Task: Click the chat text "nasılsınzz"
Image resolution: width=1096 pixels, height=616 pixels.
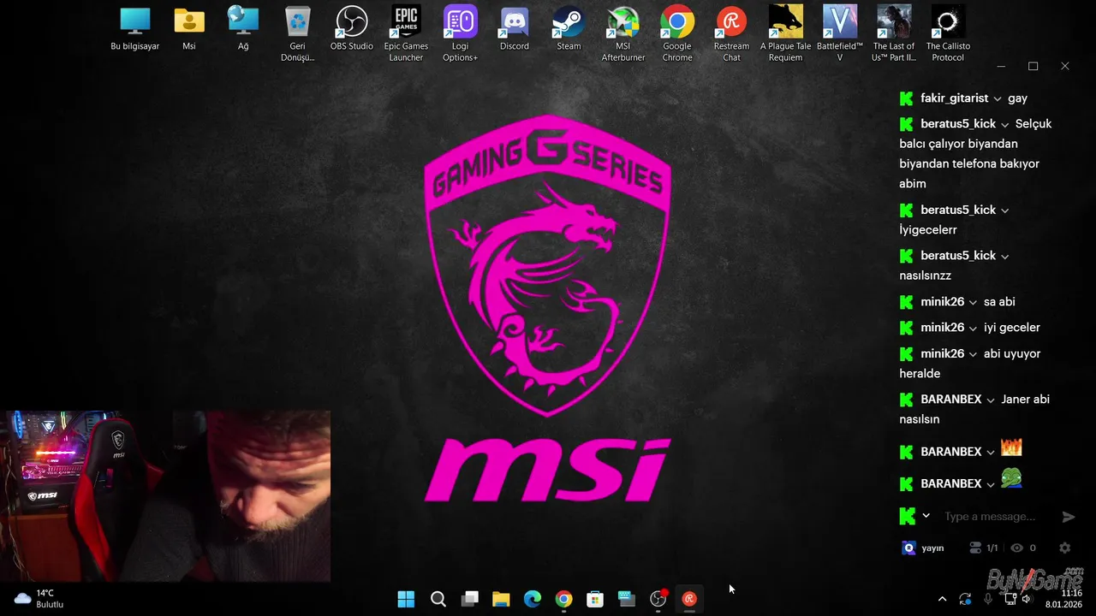Action: pos(925,275)
